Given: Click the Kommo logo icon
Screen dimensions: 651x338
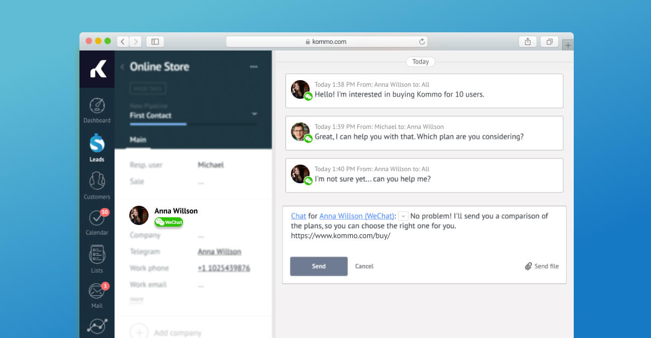Looking at the screenshot, I should point(98,69).
